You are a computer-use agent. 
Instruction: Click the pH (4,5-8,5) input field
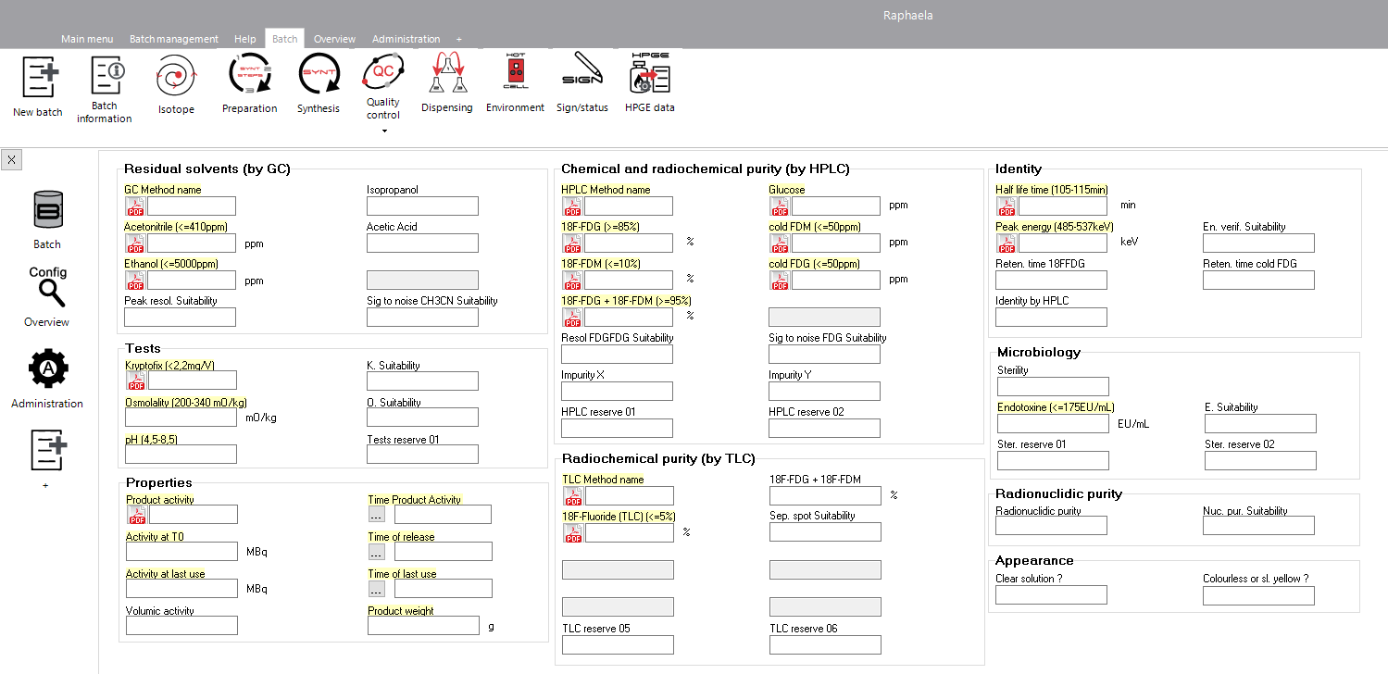click(181, 454)
